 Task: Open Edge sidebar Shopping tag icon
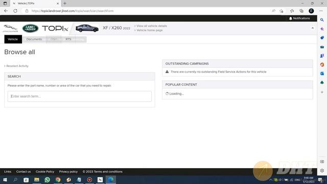coord(322,38)
